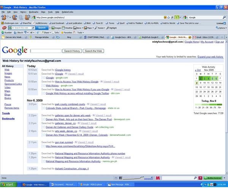
Task: Click the star beside the Web History result
Action: [44, 85]
